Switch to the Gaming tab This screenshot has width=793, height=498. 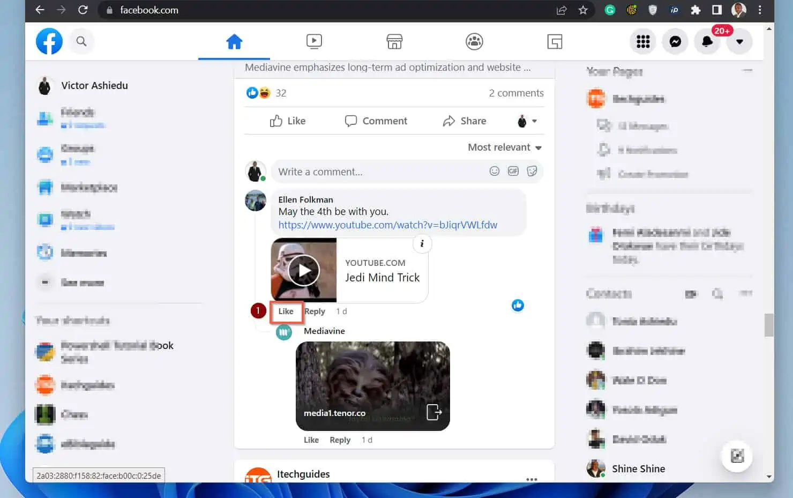(555, 42)
